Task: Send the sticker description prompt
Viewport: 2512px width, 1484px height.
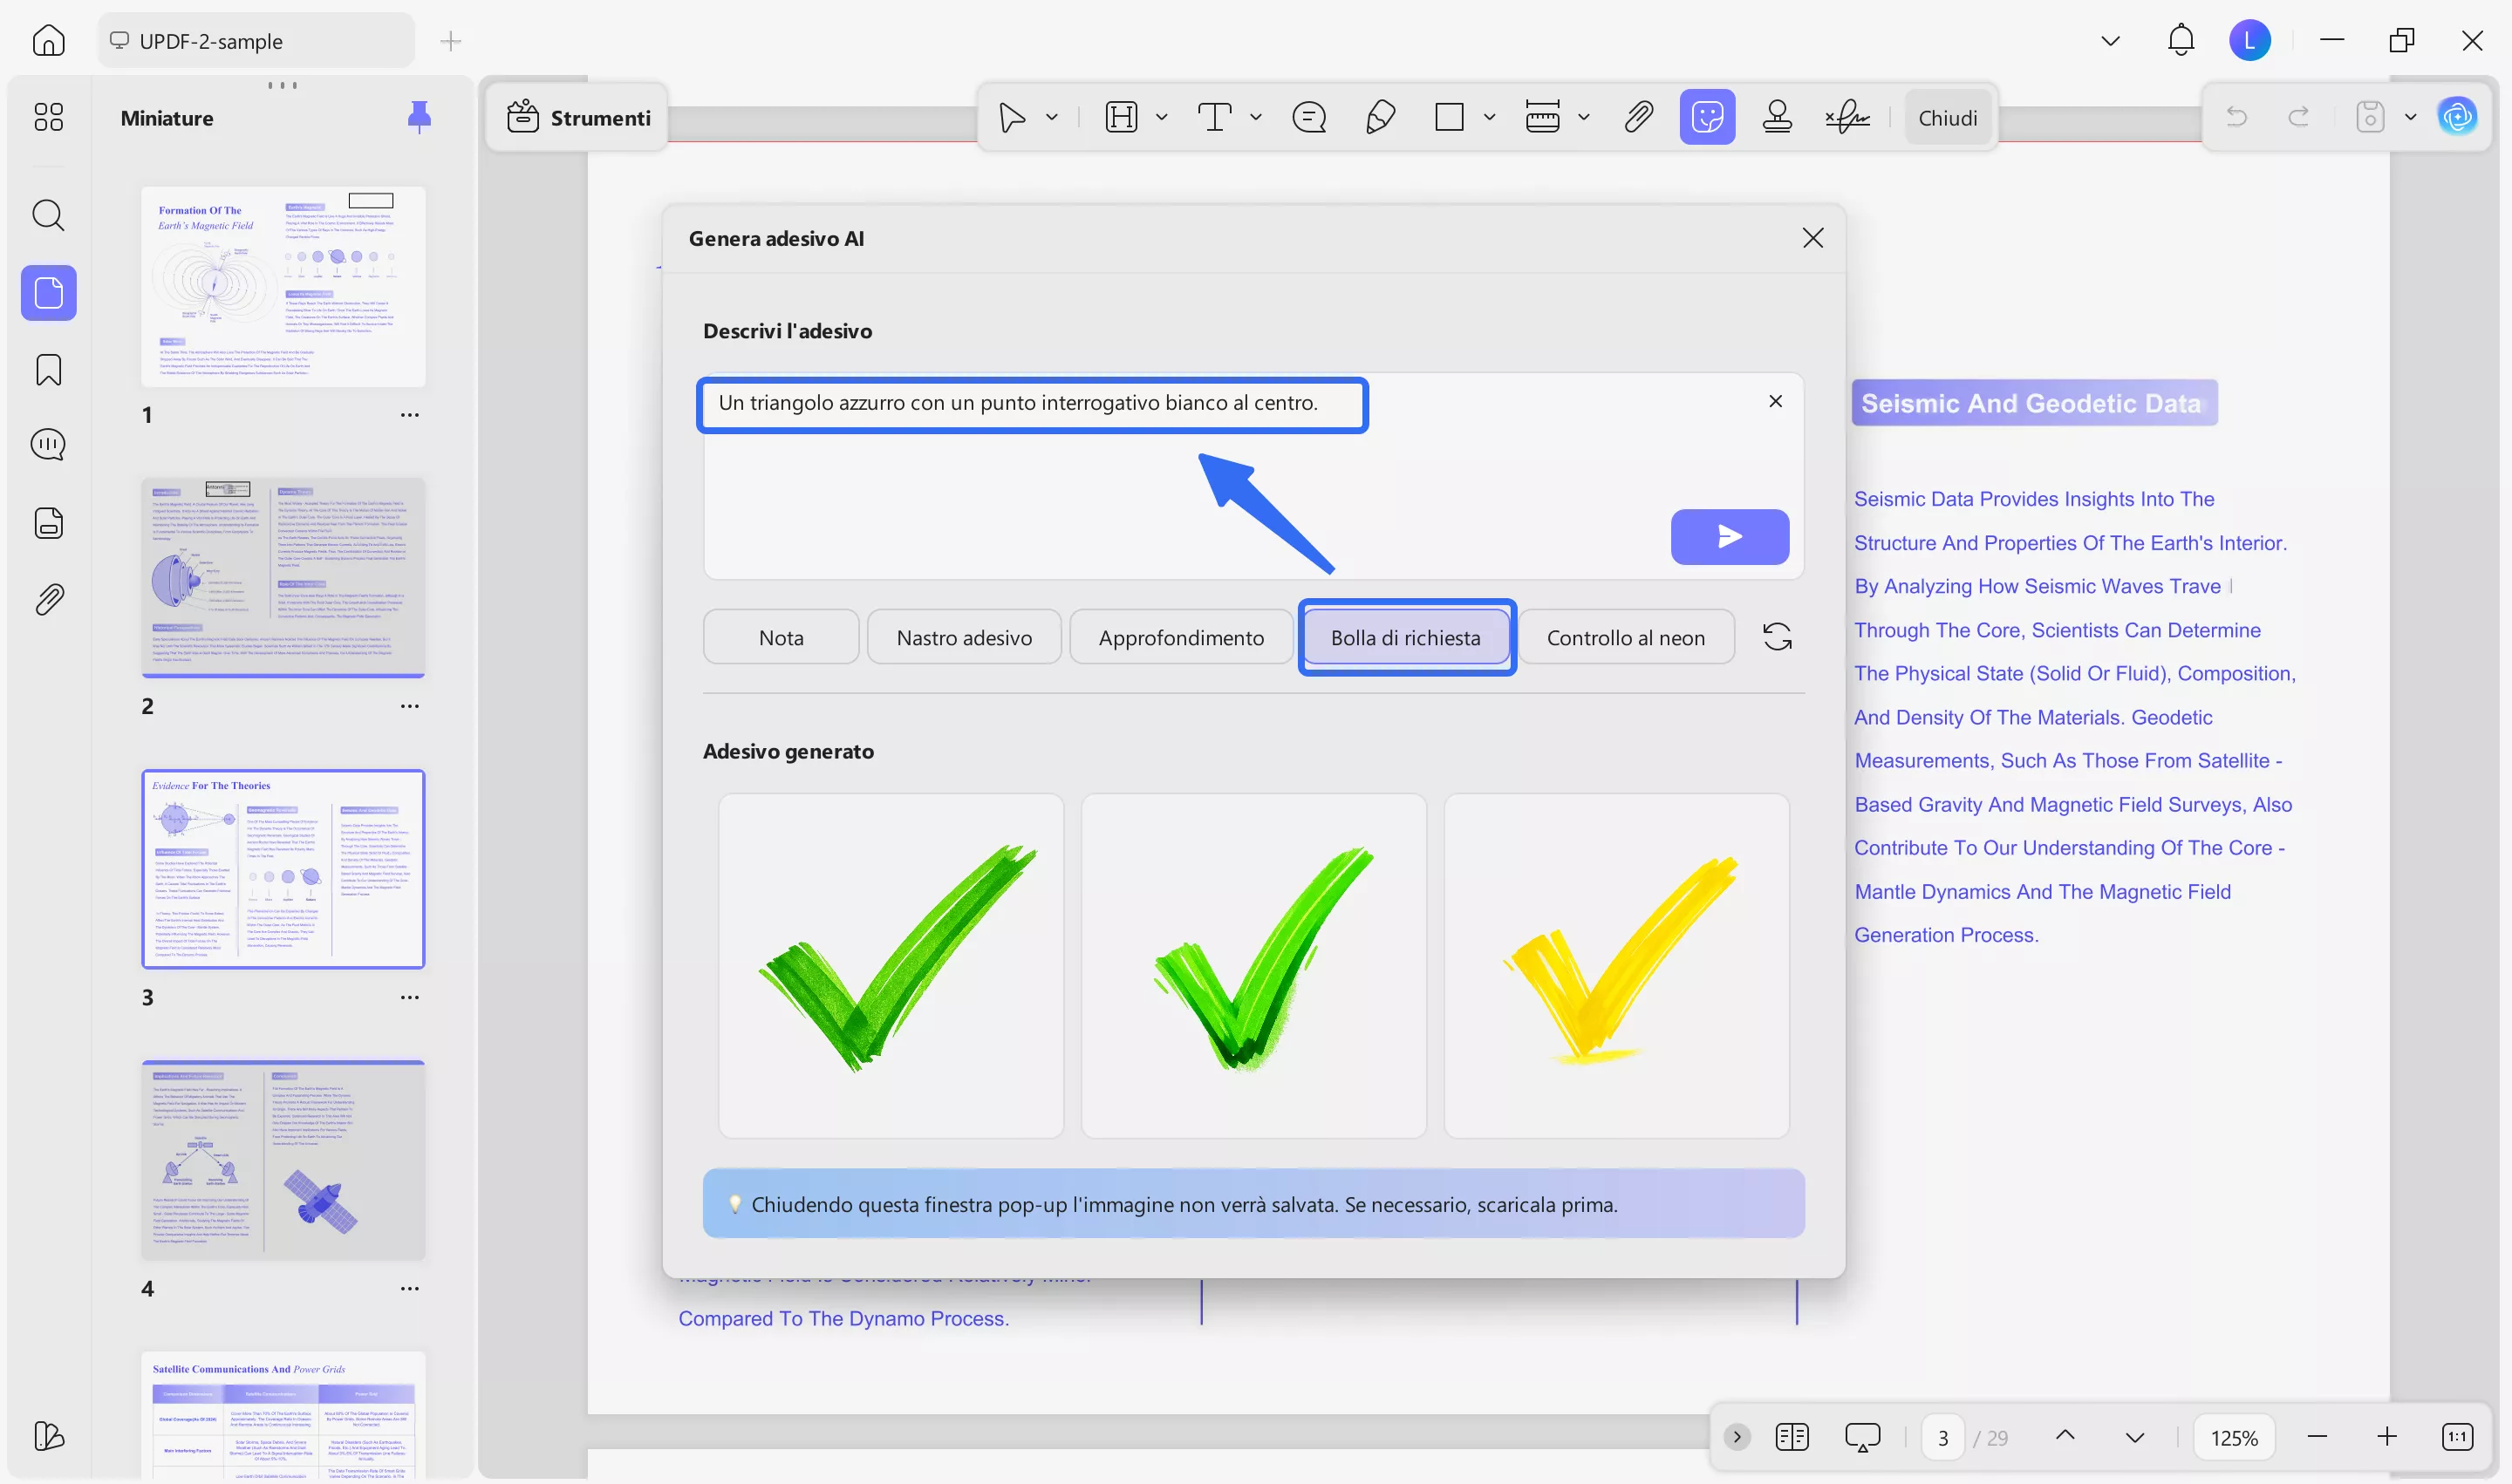Action: (x=1729, y=537)
